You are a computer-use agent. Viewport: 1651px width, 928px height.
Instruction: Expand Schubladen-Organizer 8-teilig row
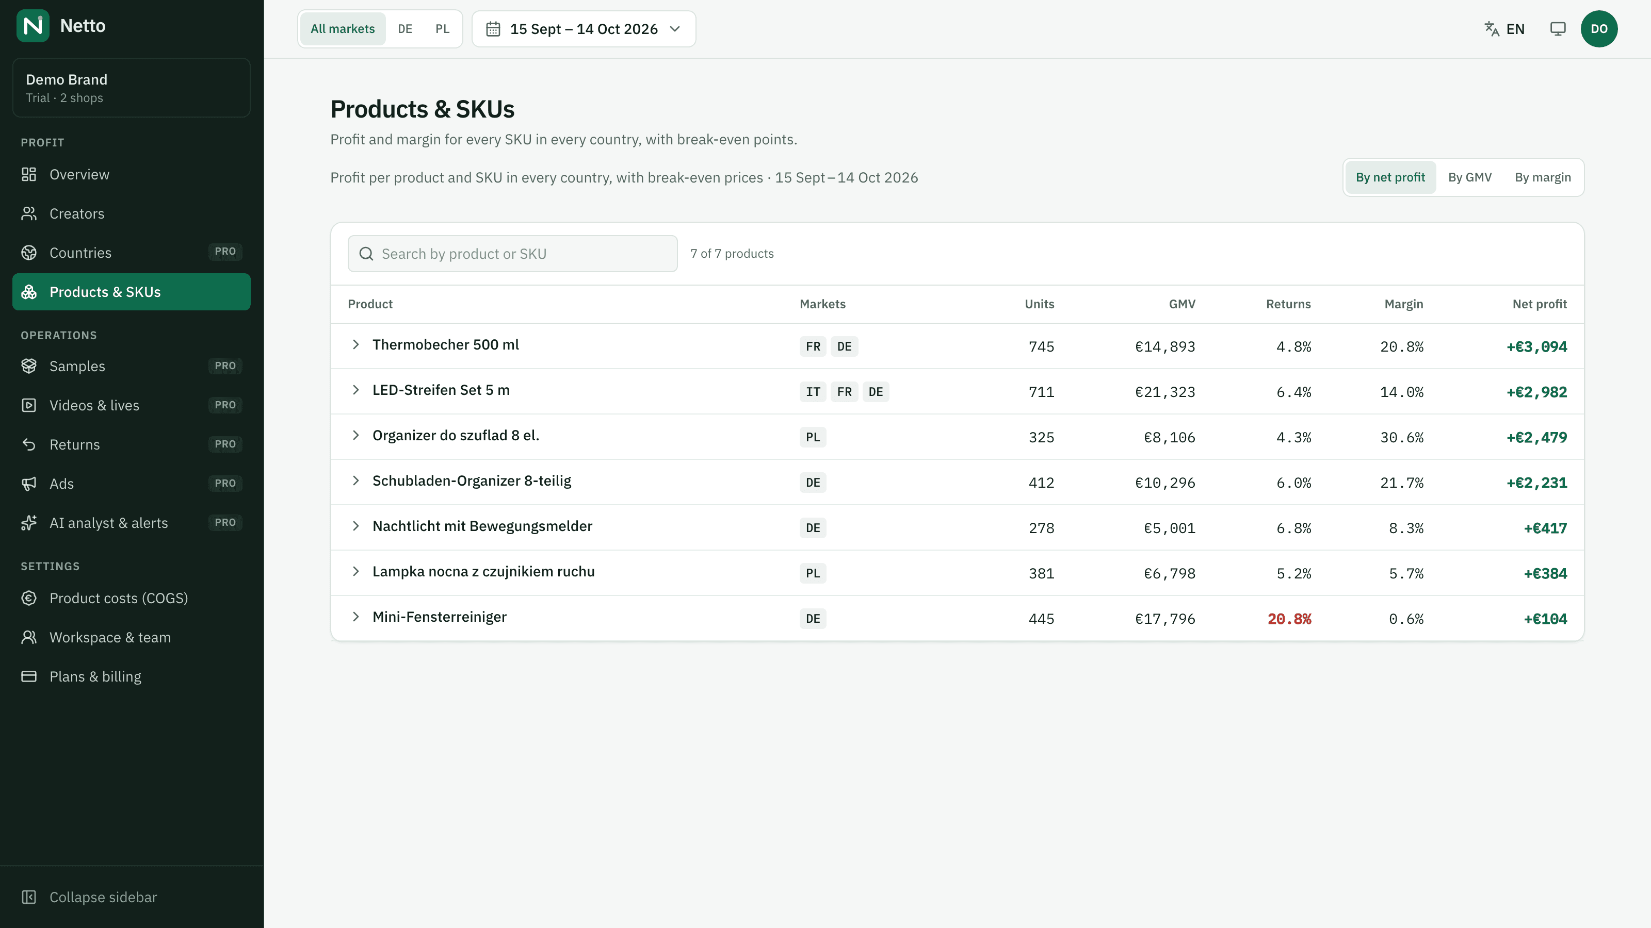pyautogui.click(x=355, y=481)
